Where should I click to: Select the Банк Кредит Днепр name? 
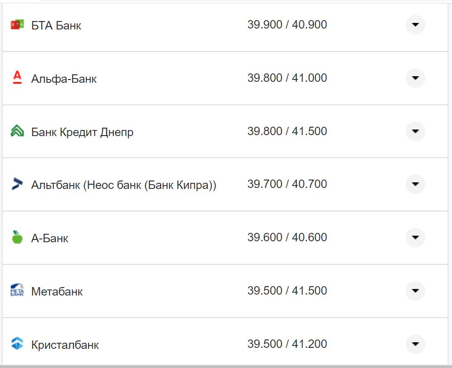[82, 132]
